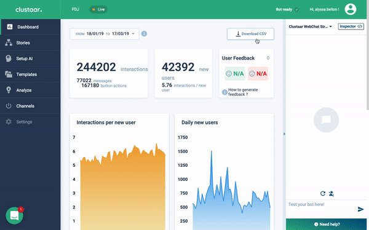Click the Download CSV button
This screenshot has width=369, height=230.
click(251, 34)
